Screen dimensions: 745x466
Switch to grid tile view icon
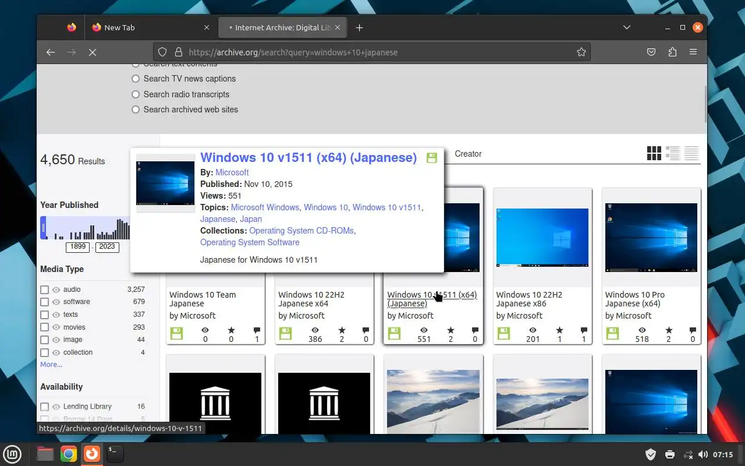coord(654,153)
